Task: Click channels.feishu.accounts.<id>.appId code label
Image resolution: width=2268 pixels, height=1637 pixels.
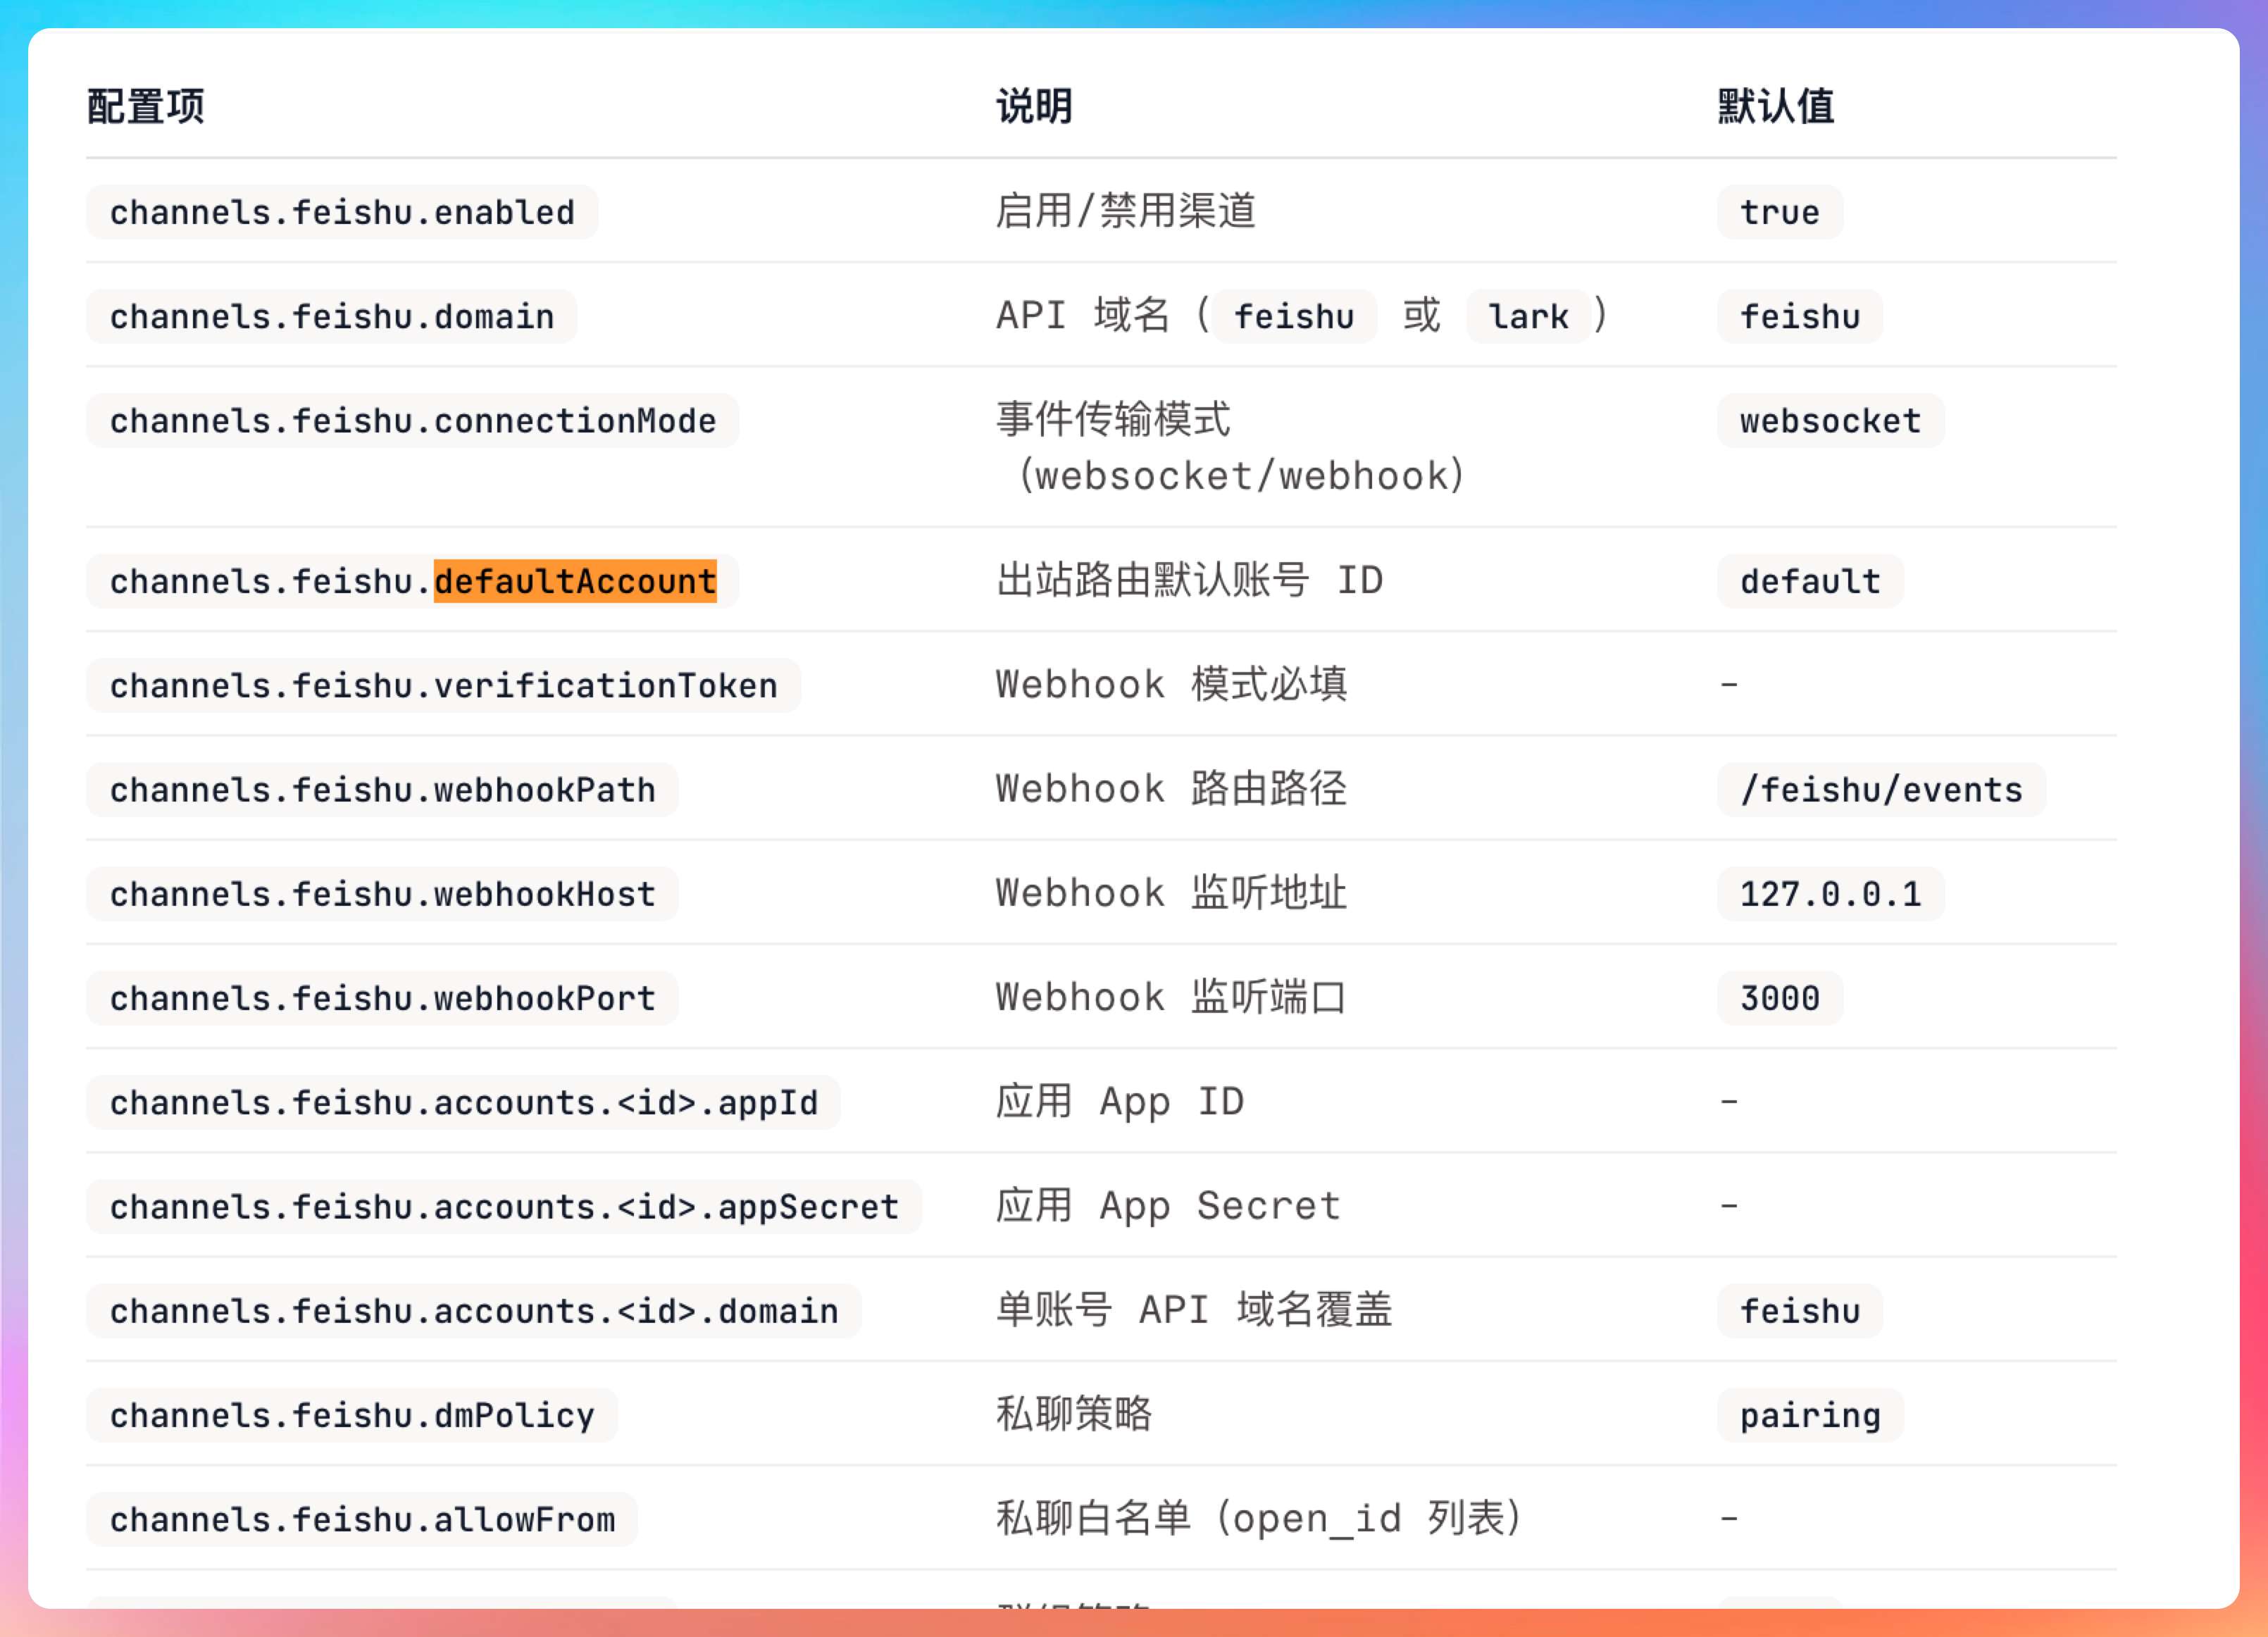Action: point(463,1102)
